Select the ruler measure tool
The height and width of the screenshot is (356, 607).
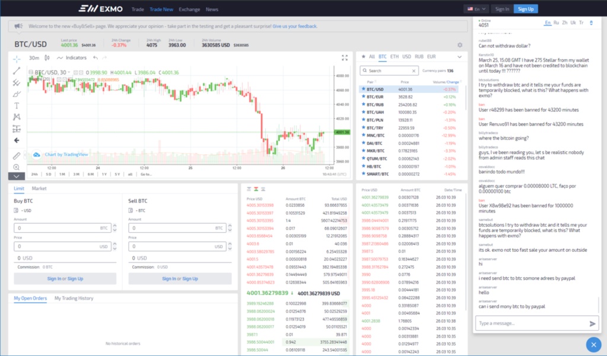tap(17, 156)
